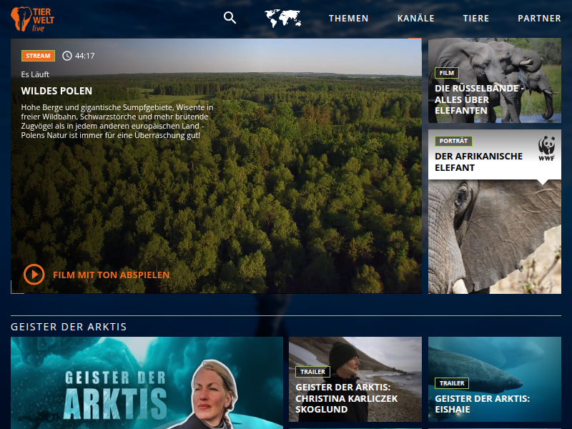572x429 pixels.
Task: Click Film mit Ton abspielen link
Action: tap(111, 275)
